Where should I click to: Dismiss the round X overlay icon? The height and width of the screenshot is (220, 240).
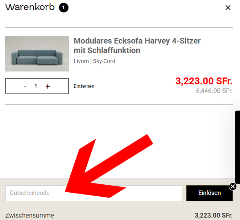(x=233, y=187)
